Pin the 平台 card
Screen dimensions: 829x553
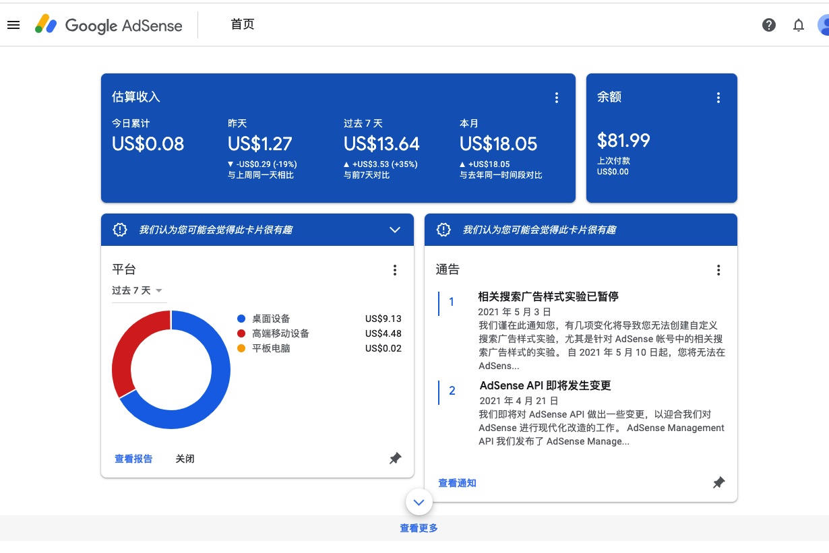(x=396, y=459)
